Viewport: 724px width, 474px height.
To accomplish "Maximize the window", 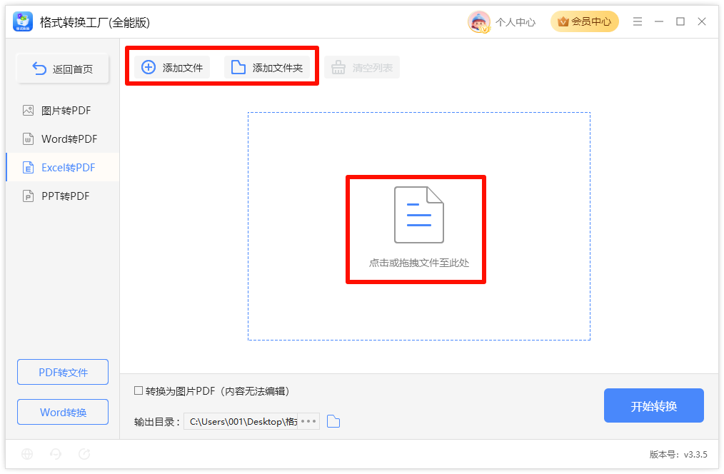I will [680, 21].
